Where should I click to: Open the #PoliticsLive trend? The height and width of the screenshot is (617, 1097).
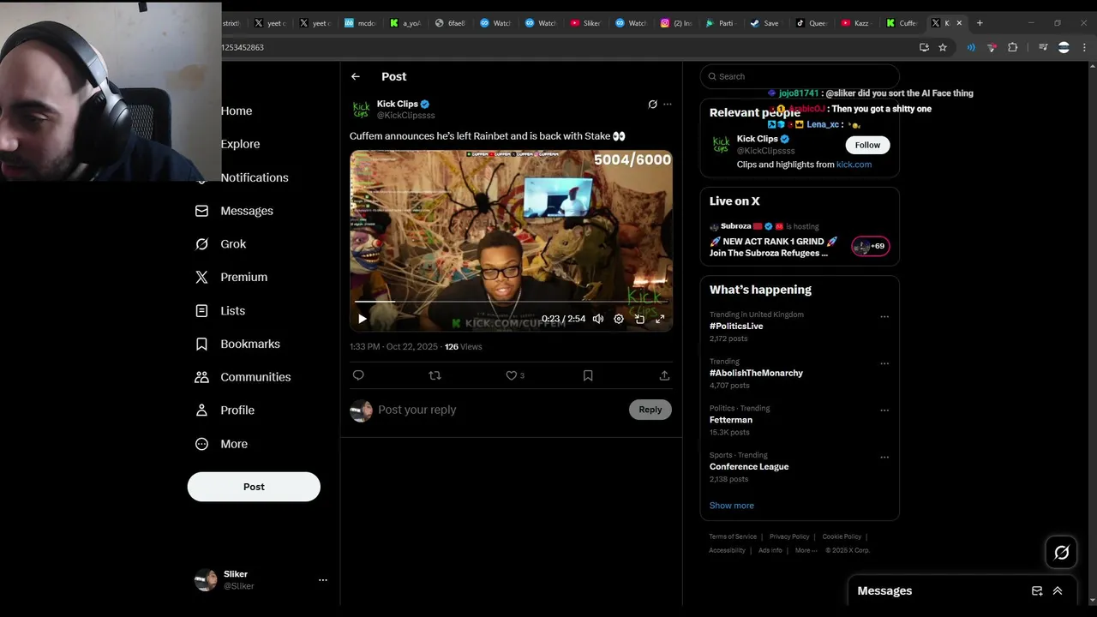pos(736,326)
